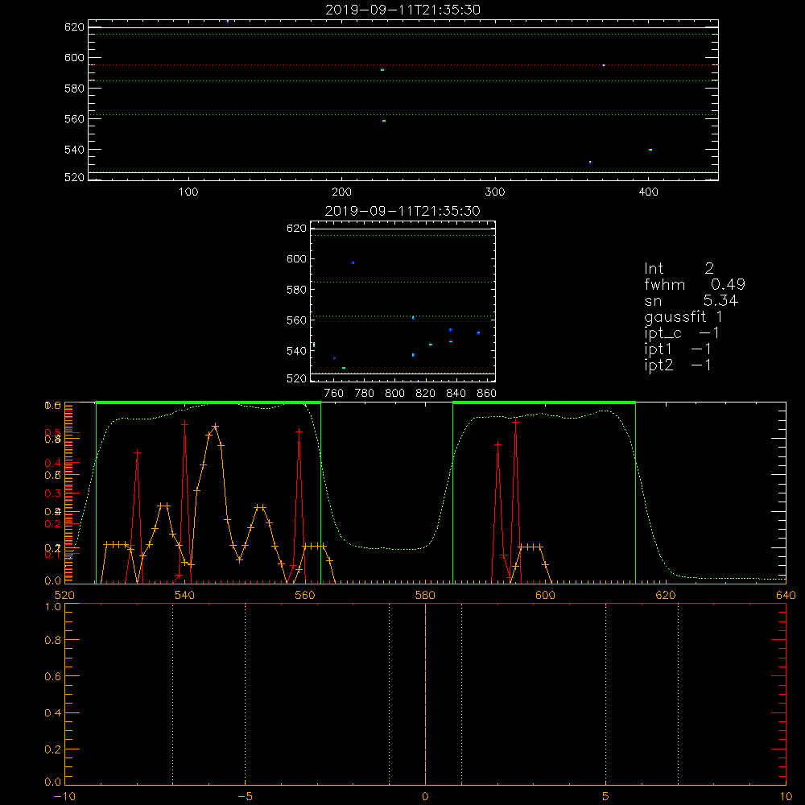Click the top plot title 2019-09-11T21:35:30
The width and height of the screenshot is (805, 805).
coord(402,10)
